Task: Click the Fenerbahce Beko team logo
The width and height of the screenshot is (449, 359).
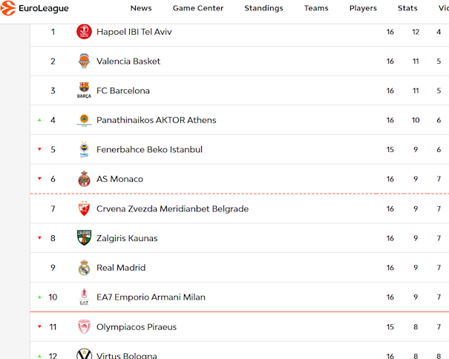Action: tap(84, 150)
